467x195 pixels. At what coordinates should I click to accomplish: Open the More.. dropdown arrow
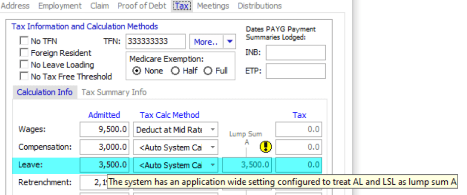coord(229,41)
